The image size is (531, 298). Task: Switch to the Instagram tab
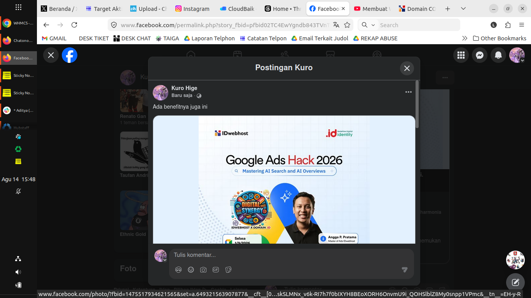point(193,9)
